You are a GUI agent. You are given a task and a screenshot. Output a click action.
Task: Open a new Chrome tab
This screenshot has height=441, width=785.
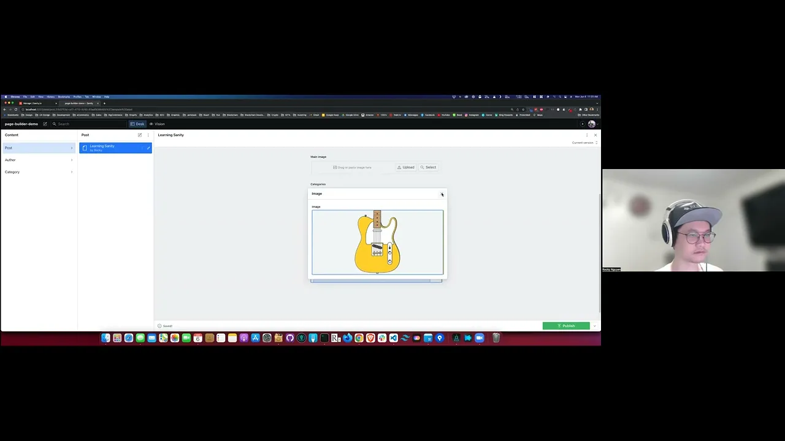(x=104, y=103)
